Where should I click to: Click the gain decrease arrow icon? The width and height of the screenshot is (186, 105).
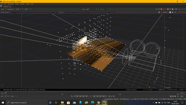click(x=1, y=12)
